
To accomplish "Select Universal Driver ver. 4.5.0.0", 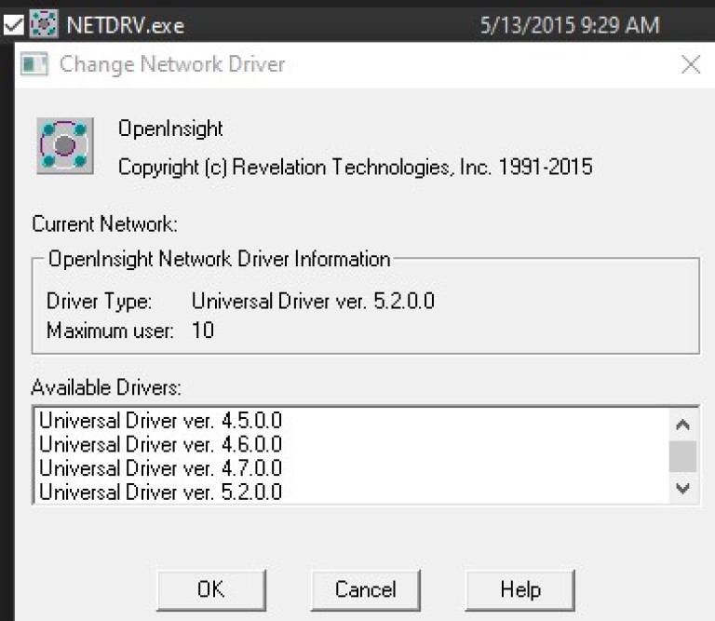I will coord(160,421).
